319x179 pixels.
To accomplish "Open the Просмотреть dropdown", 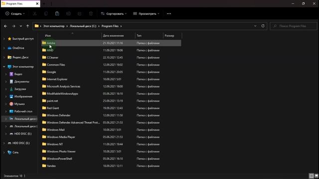I will [146, 13].
